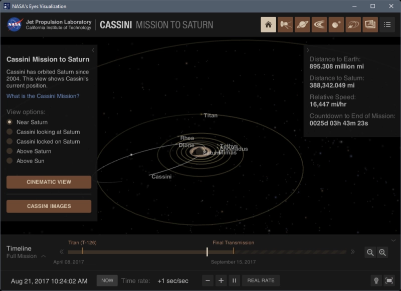
Task: Click the white timeline position handle
Action: tap(207, 252)
